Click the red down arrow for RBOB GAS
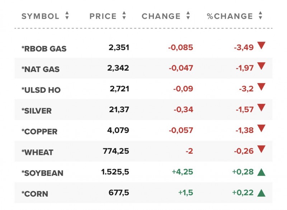 [261, 46]
